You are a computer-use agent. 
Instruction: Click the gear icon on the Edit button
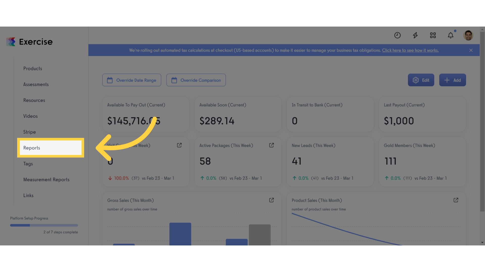coord(416,80)
